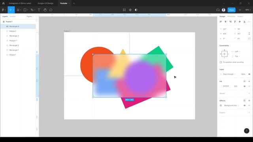Click the Create component icon

(x=130, y=10)
